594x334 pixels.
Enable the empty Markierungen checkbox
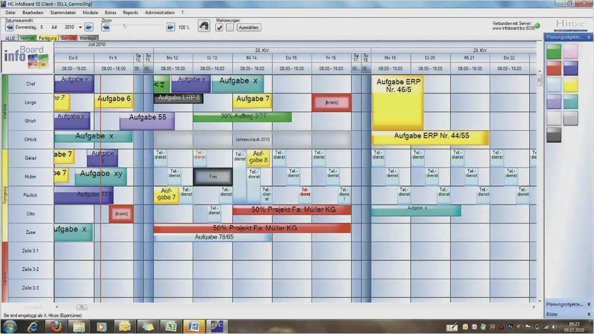click(x=229, y=27)
